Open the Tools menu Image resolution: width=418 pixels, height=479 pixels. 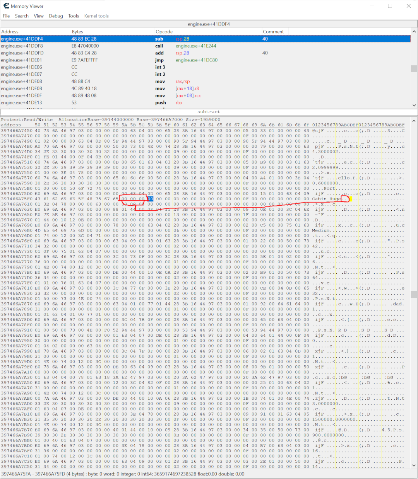pyautogui.click(x=74, y=16)
